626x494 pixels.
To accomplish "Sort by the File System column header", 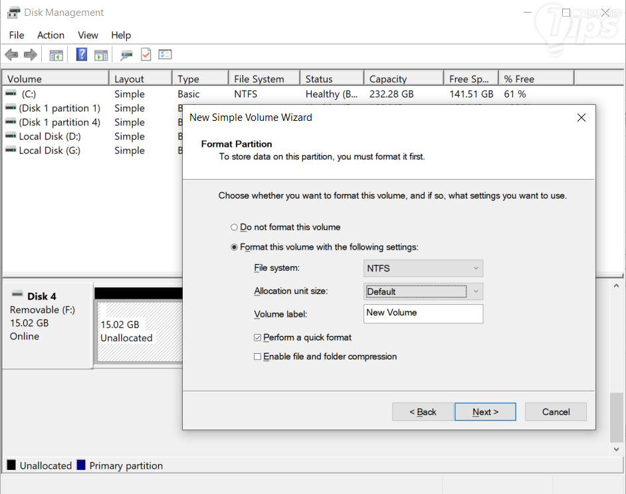I will (264, 78).
